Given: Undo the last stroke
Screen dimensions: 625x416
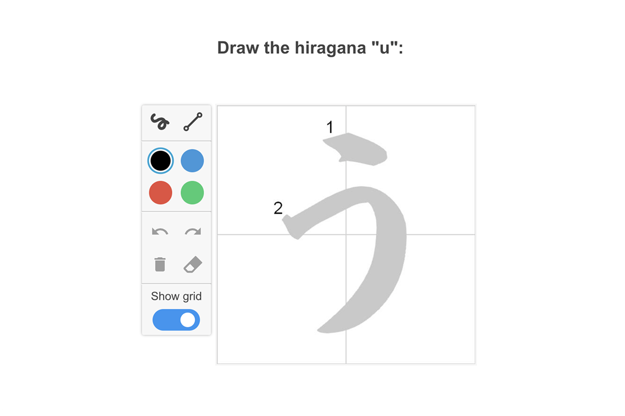Looking at the screenshot, I should [x=160, y=232].
